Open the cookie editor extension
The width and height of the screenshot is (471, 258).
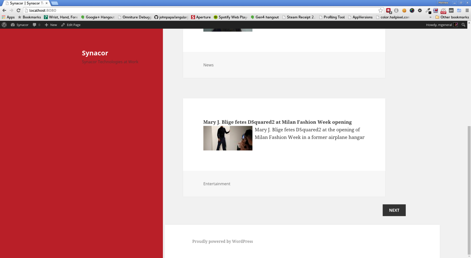pyautogui.click(x=404, y=10)
